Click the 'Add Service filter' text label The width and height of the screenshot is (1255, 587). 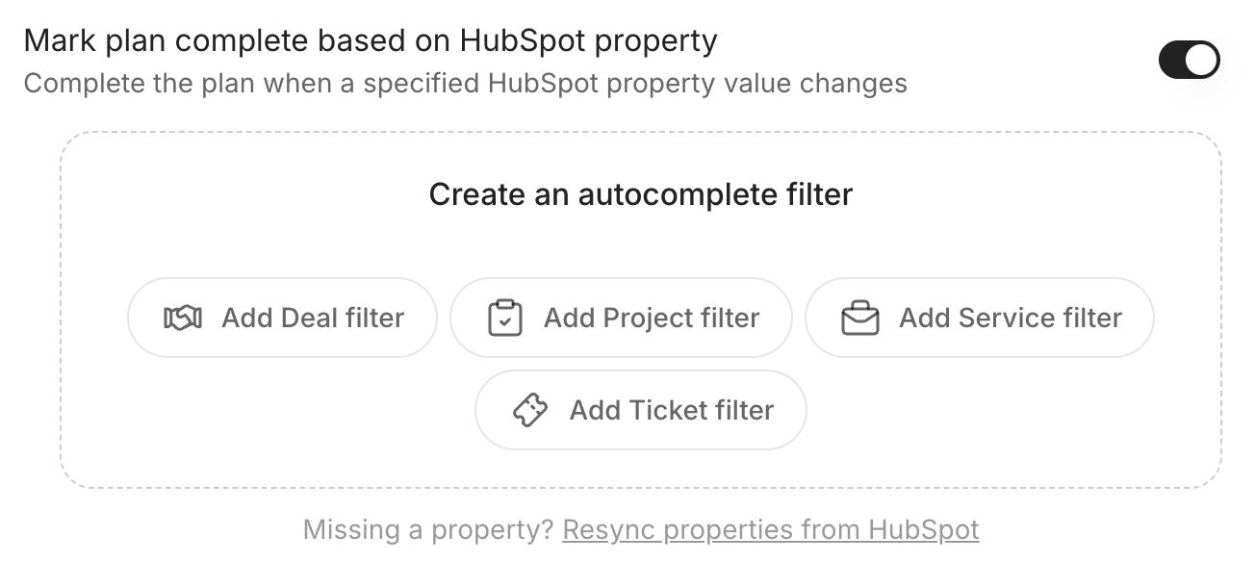[x=1011, y=318]
